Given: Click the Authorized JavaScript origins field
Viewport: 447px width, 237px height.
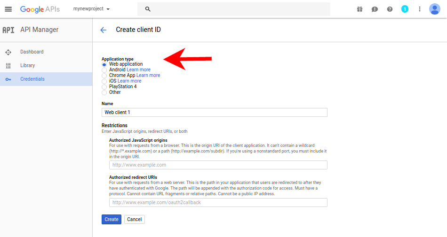Looking at the screenshot, I should (218, 165).
